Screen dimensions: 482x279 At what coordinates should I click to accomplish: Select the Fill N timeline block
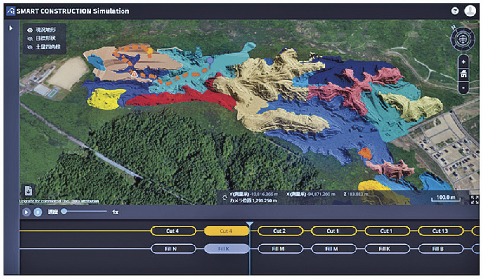(x=173, y=248)
